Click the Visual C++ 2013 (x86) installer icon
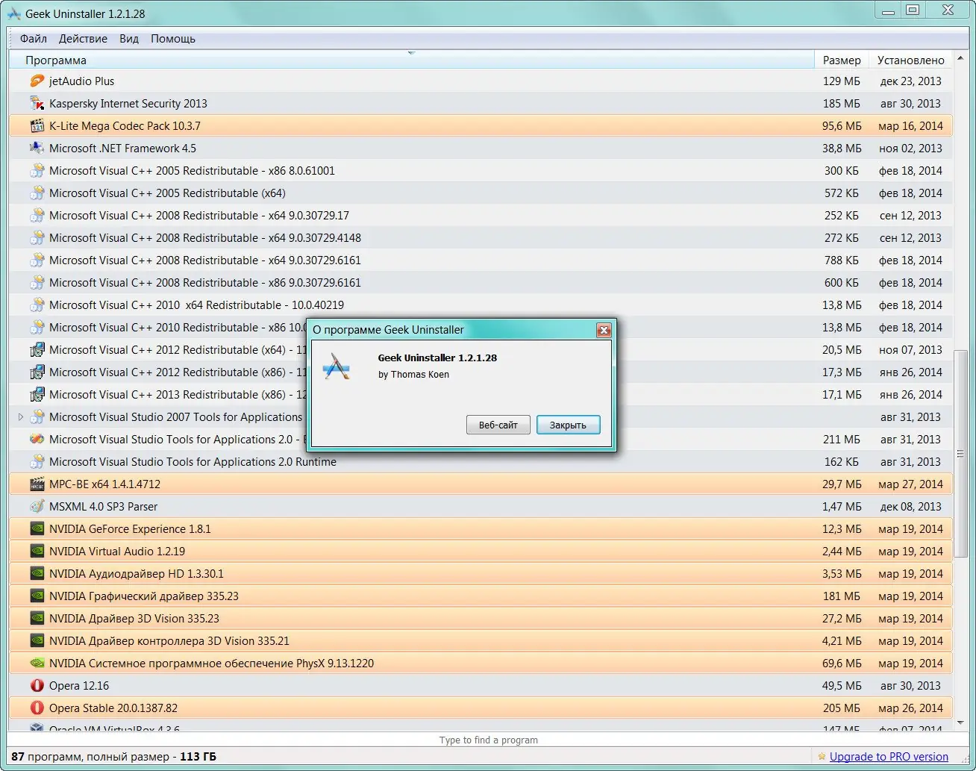Image resolution: width=976 pixels, height=771 pixels. (37, 394)
